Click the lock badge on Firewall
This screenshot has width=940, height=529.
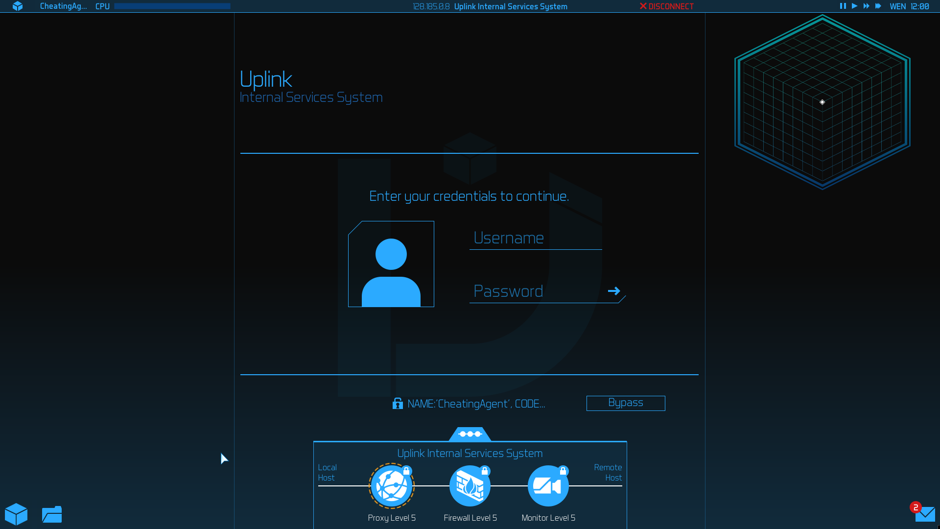click(485, 471)
